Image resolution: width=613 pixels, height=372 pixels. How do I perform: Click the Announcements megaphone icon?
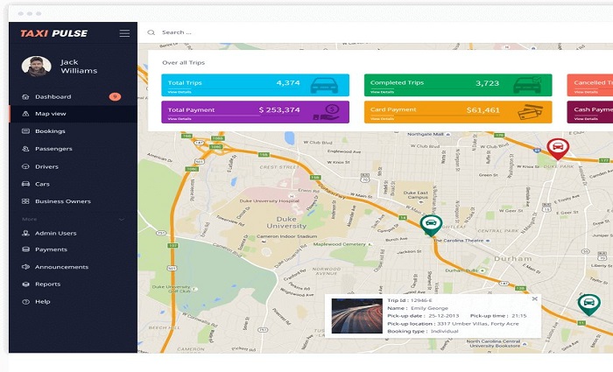tap(25, 267)
